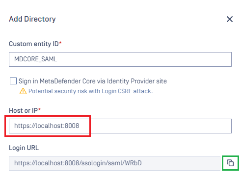Viewport: 241px width, 180px height.
Task: Click the 'Login URL' field label
Action: pyautogui.click(x=24, y=148)
